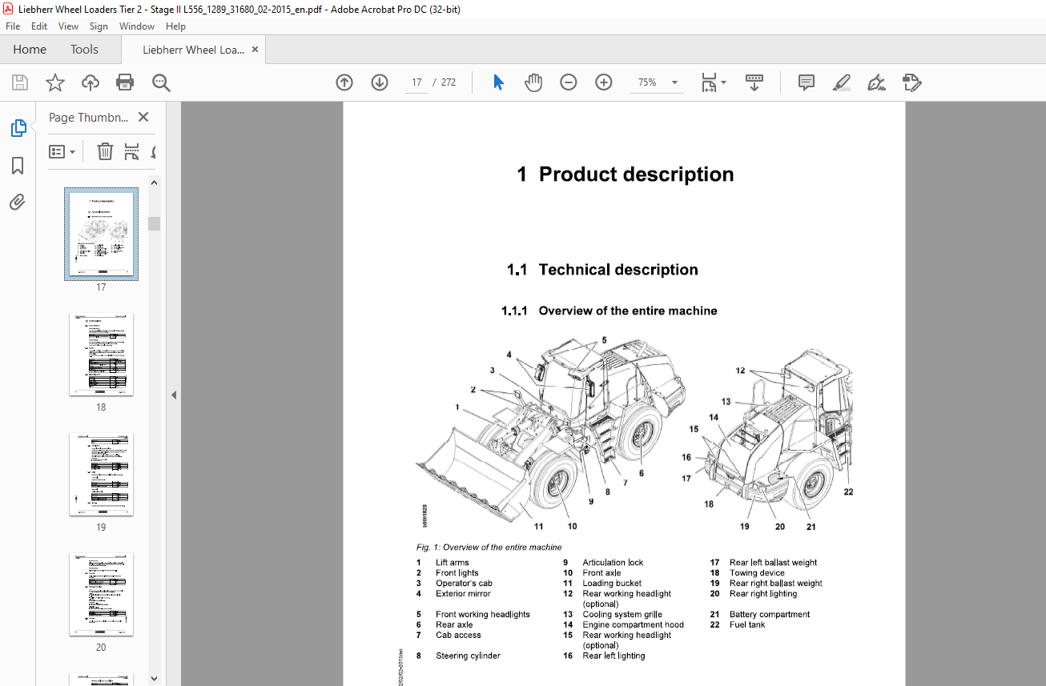The width and height of the screenshot is (1046, 686).
Task: Click thumbnail panel scroll up arrow
Action: (x=154, y=183)
